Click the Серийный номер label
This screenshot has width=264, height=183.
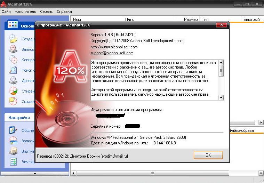(x=106, y=126)
